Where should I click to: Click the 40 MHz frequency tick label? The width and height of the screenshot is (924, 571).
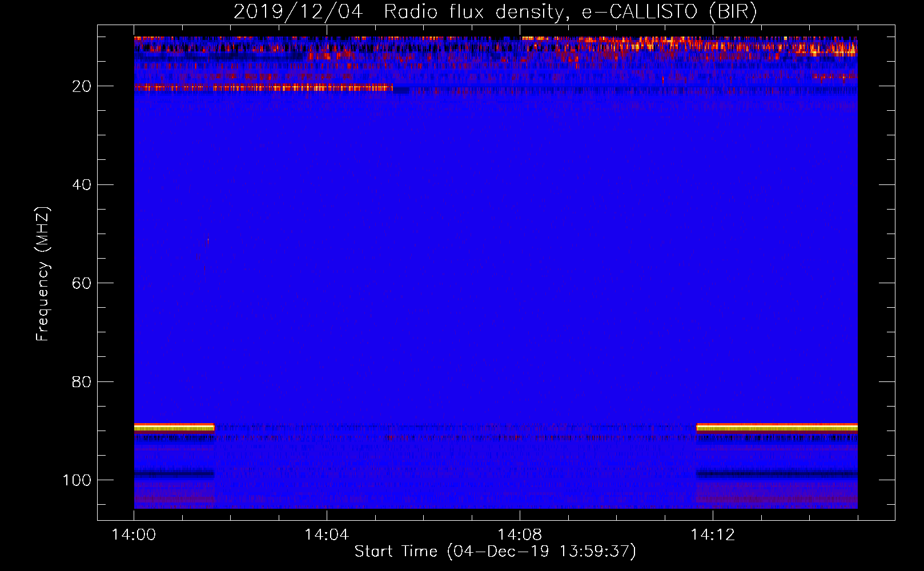[x=82, y=185]
